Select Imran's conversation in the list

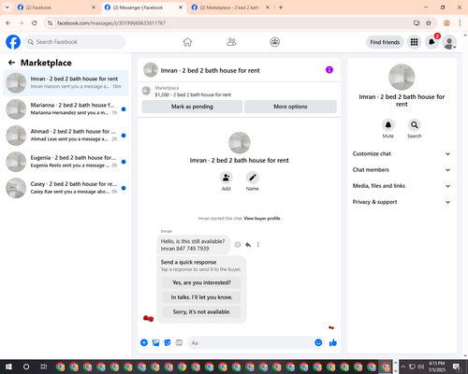click(66, 83)
